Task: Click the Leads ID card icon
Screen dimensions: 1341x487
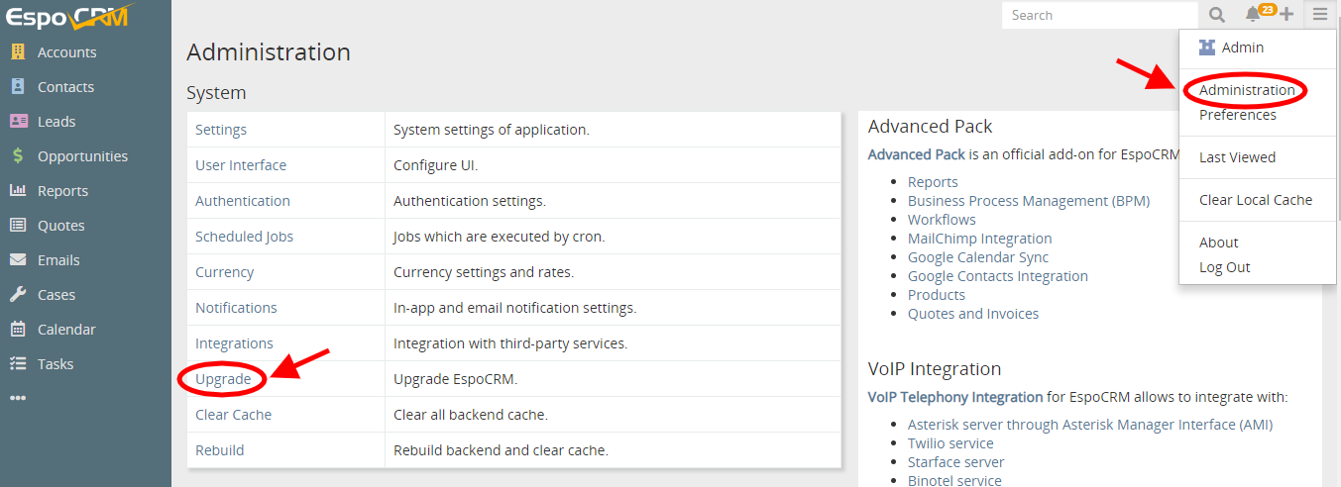Action: click(x=18, y=122)
